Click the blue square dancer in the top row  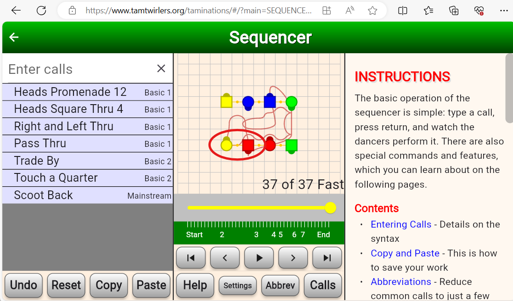click(270, 101)
